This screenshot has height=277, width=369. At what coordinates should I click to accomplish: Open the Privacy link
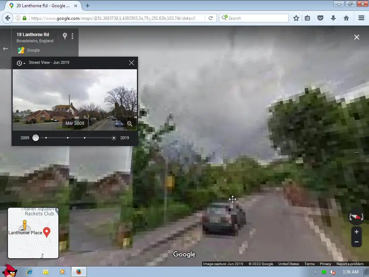(325, 264)
